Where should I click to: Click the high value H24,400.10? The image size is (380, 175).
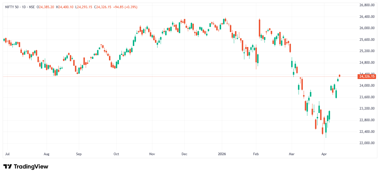point(65,7)
